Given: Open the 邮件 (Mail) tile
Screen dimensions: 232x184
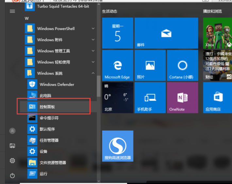Looking at the screenshot, I should point(166,33).
